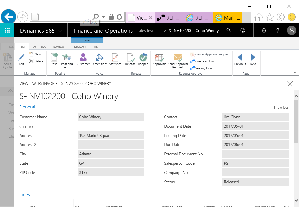Screen dimensions: 299x207
Task: Click the vertical scrollbar up arrow
Action: [x=296, y=96]
